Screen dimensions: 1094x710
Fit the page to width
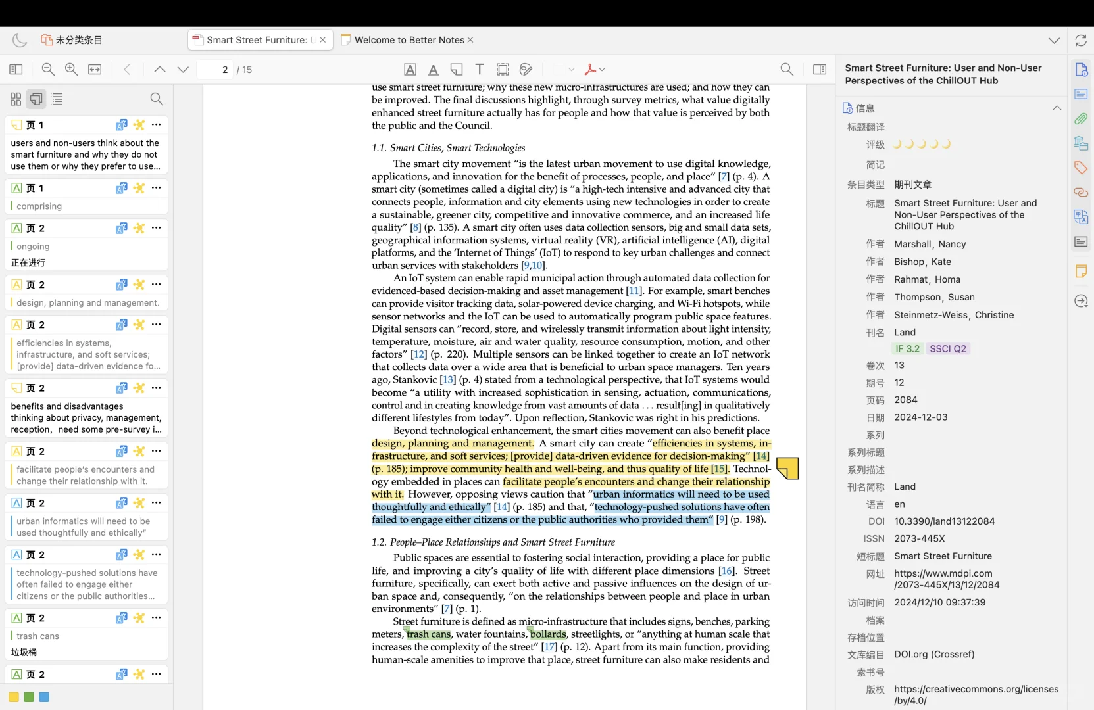[95, 69]
